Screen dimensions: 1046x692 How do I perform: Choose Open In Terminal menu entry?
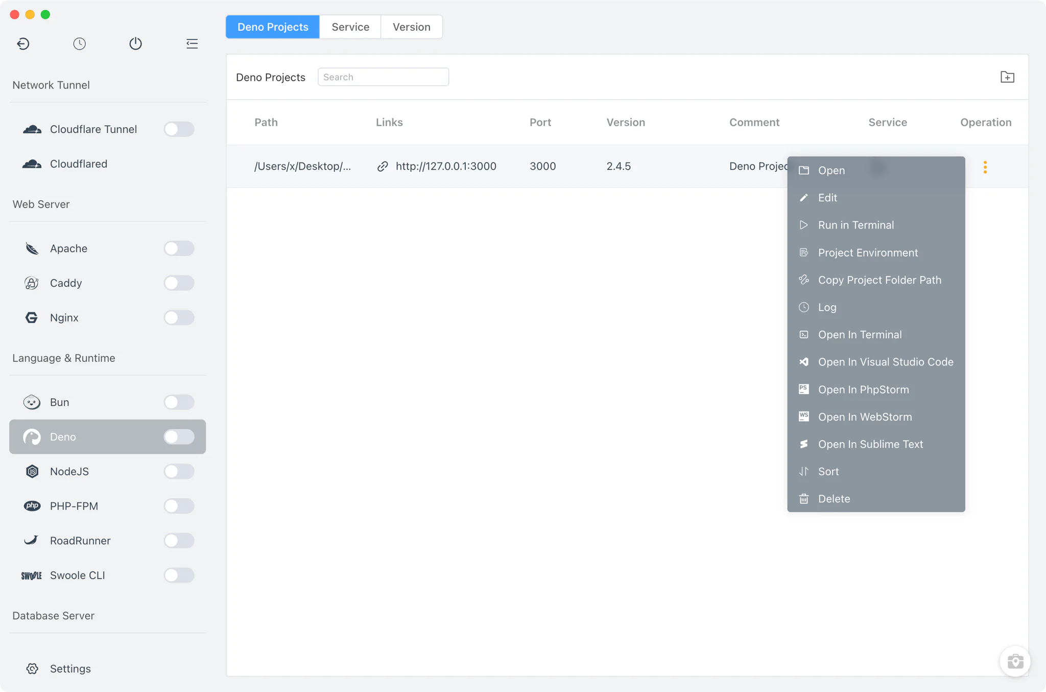click(x=876, y=335)
